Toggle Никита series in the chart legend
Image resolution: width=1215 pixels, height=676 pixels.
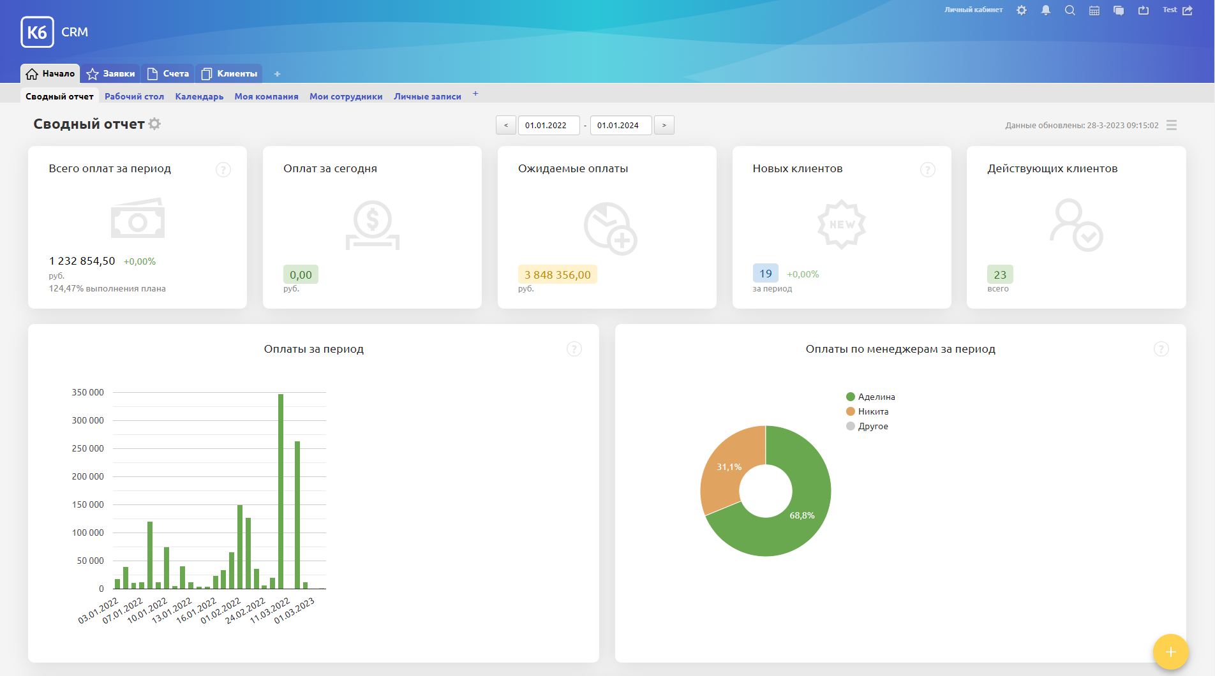(868, 411)
